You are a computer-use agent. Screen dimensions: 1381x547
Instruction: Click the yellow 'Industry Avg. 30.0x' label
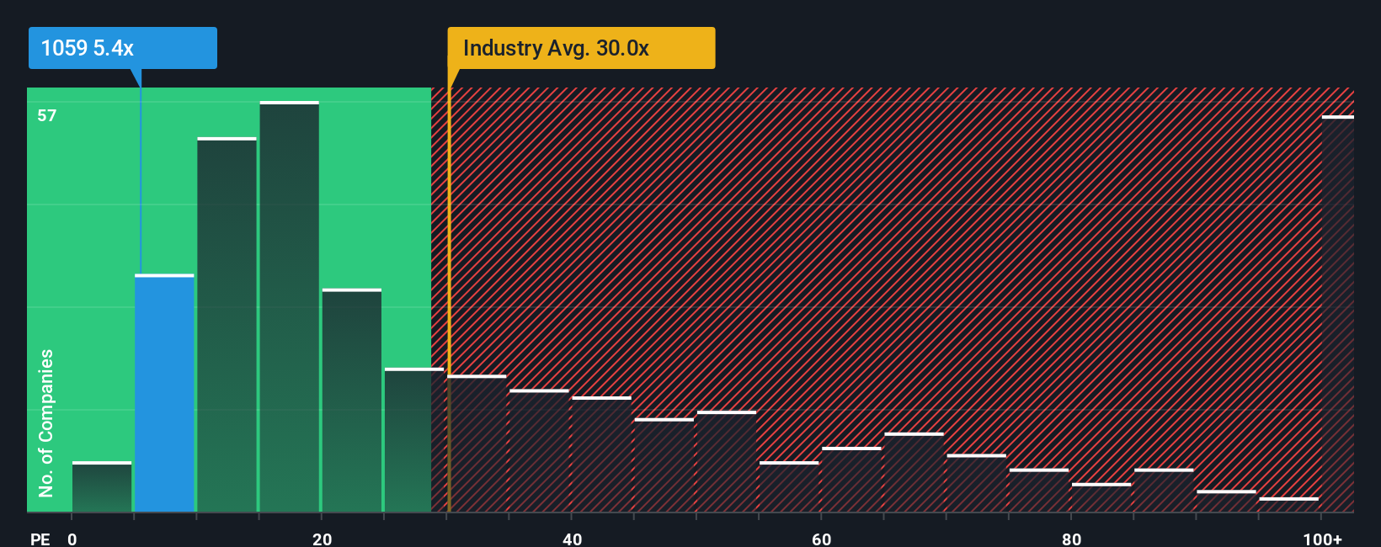click(581, 48)
